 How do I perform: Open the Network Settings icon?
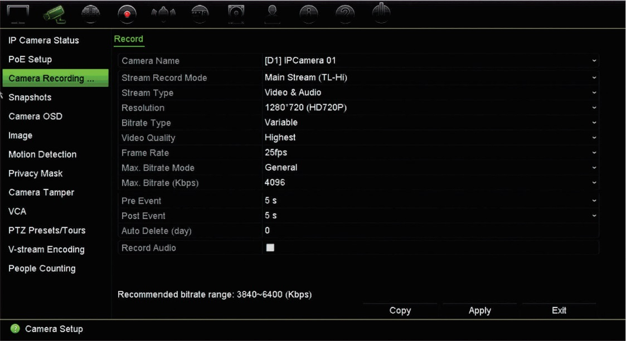point(91,14)
